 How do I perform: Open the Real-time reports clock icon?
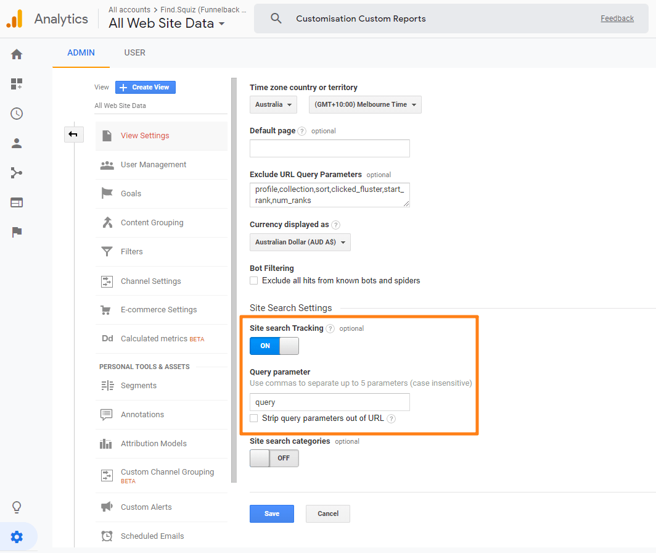pyautogui.click(x=16, y=114)
